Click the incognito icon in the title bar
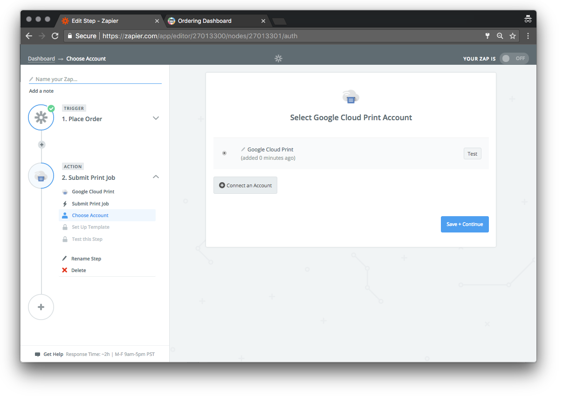Screen dimensions: 563x396 coord(528,19)
